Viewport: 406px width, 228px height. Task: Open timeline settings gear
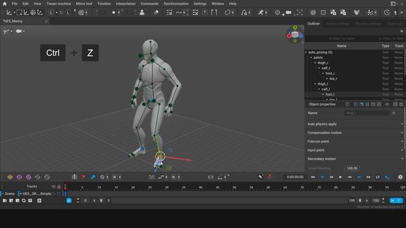[x=400, y=177]
